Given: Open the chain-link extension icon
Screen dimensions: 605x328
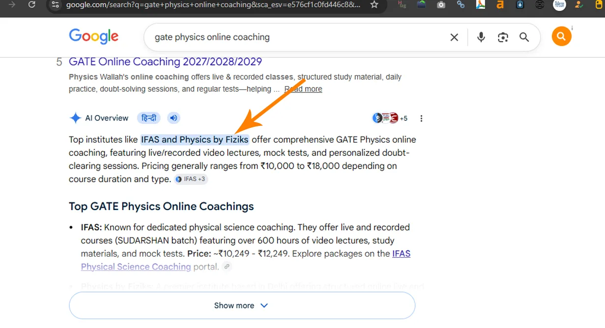Looking at the screenshot, I should (x=461, y=4).
